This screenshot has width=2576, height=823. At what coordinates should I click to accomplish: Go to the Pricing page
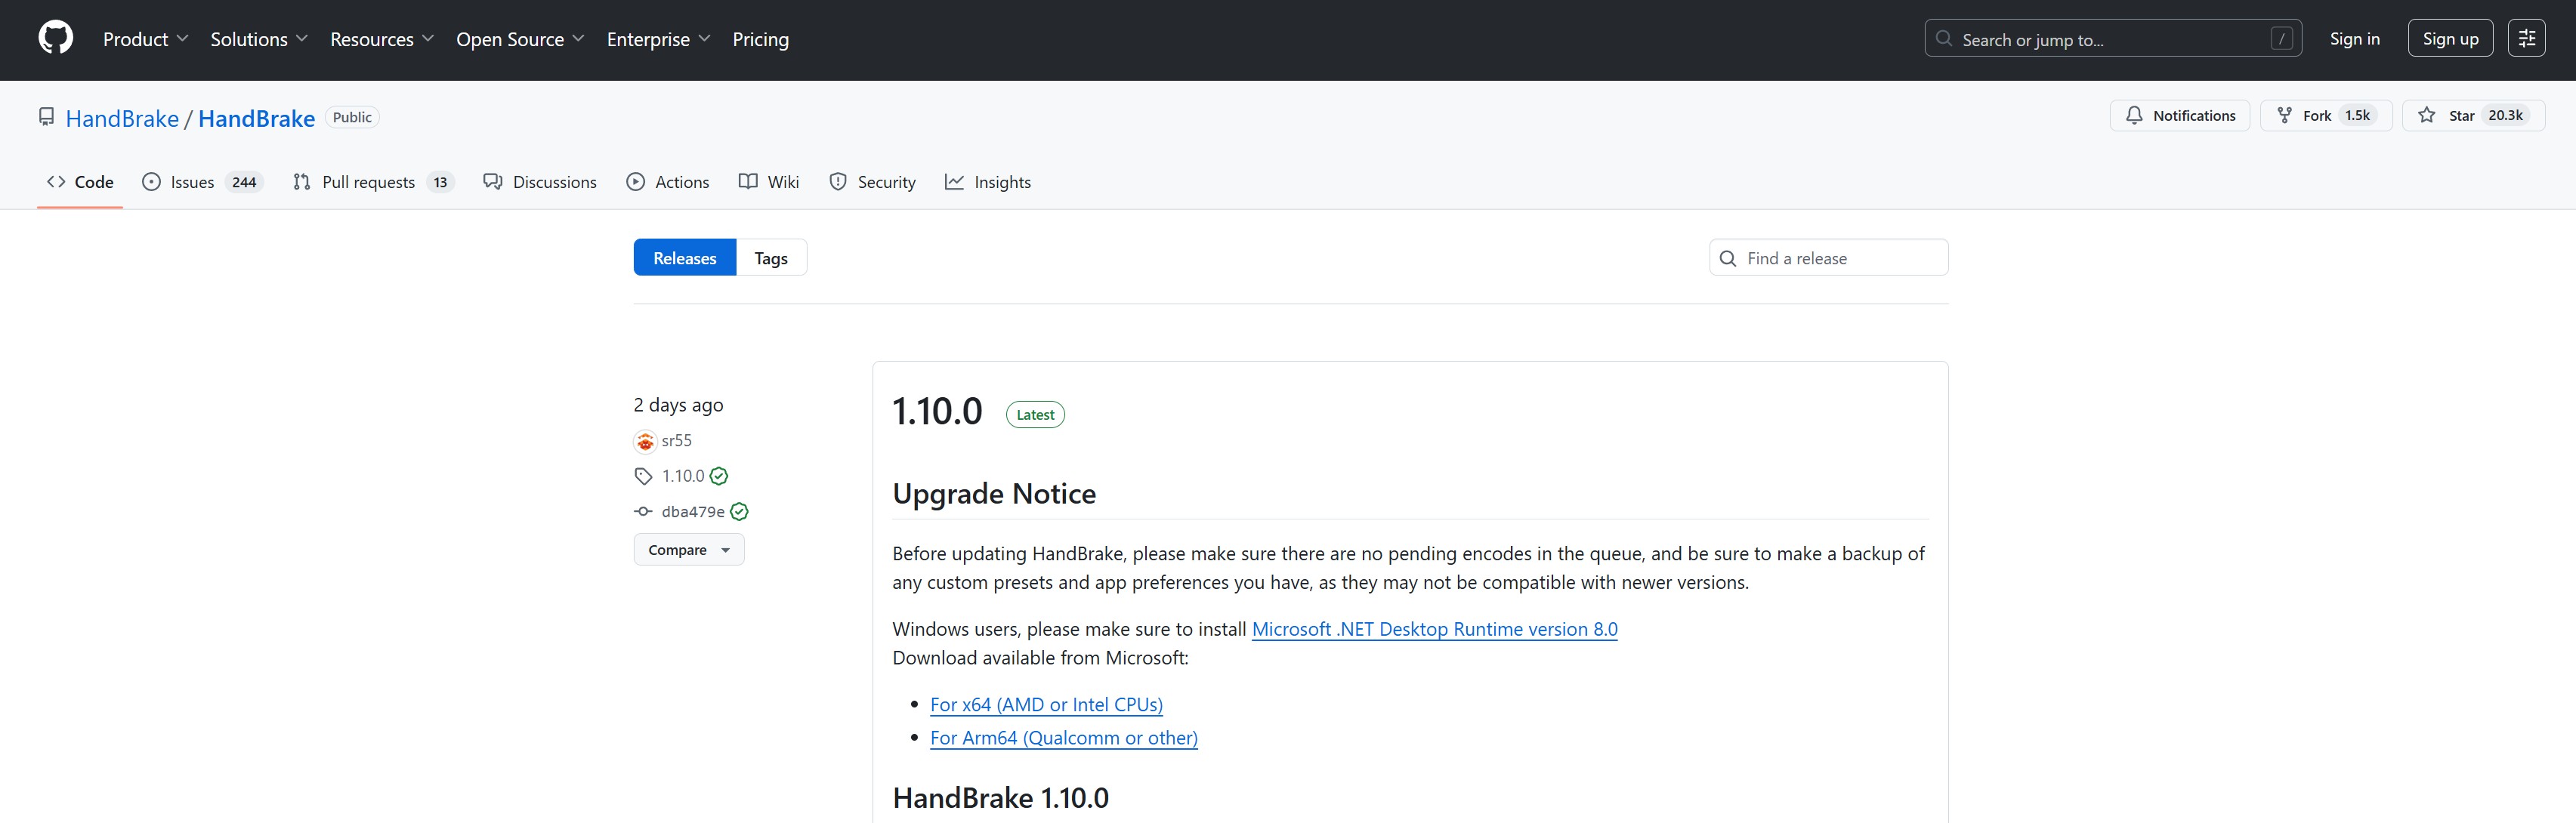pyautogui.click(x=760, y=39)
